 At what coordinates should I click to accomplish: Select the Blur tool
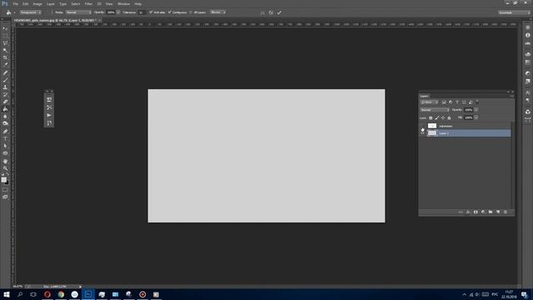point(5,117)
